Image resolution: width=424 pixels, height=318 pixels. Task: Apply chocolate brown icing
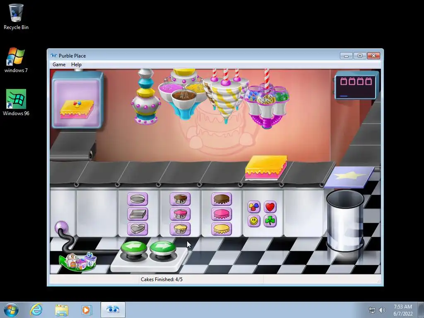click(222, 199)
